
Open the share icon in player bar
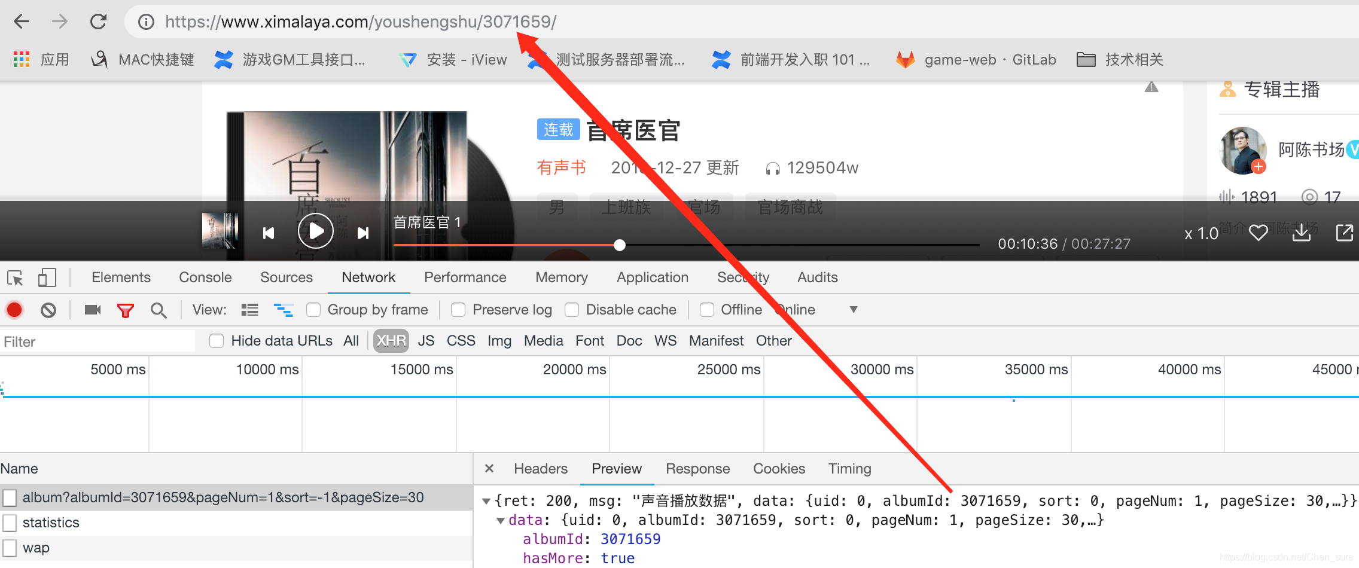[1345, 233]
